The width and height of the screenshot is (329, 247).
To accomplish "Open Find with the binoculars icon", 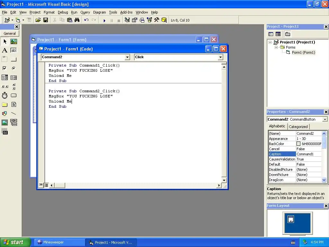I will (77, 20).
